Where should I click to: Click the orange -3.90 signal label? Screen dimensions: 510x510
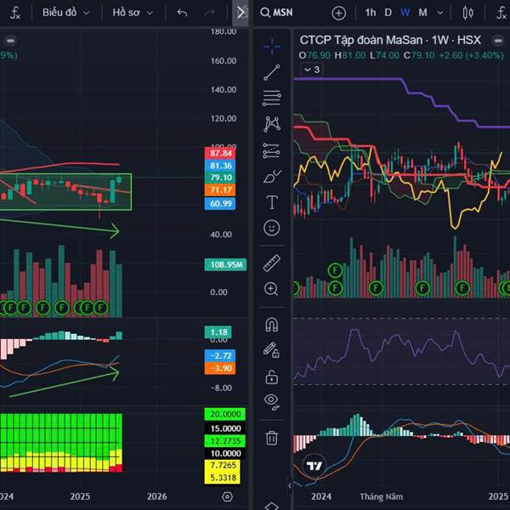(220, 368)
